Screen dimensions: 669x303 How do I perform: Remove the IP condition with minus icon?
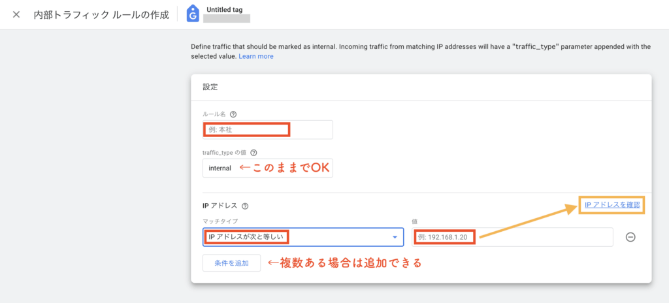pyautogui.click(x=630, y=237)
